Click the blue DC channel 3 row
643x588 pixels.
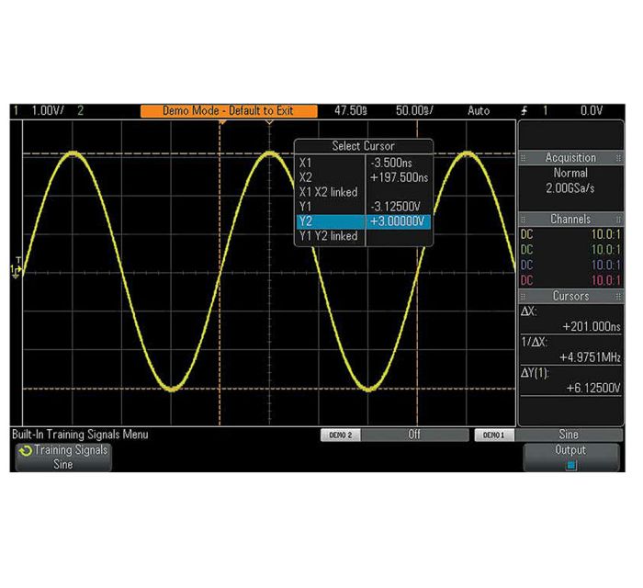coord(570,266)
